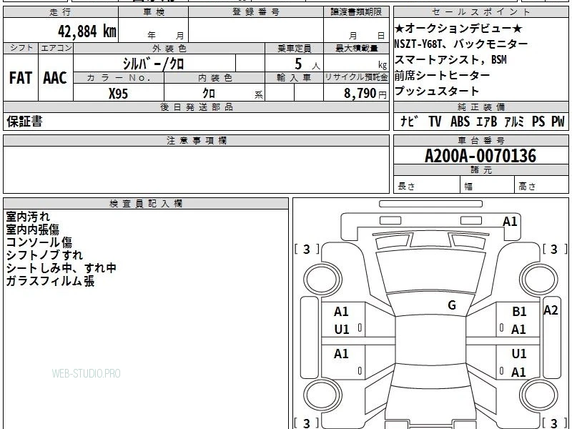Screen dimensions: 572x429
Task: Click the B1 damage mark on the diagram
Action: [519, 311]
